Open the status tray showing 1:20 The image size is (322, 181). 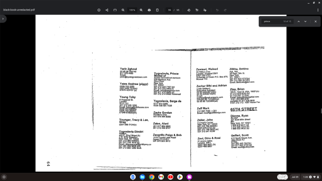311,177
